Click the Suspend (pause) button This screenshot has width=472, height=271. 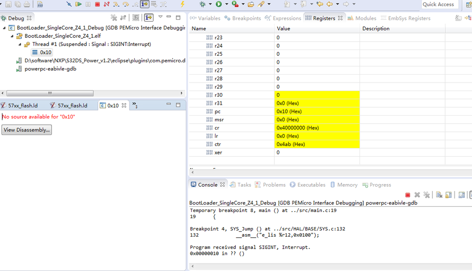(x=88, y=4)
